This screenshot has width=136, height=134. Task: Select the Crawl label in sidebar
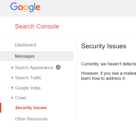(x=20, y=98)
